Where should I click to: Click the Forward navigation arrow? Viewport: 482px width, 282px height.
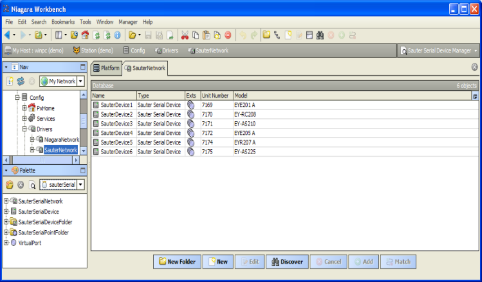pos(23,35)
